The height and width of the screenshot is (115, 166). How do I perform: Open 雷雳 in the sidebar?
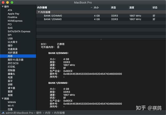coord(10,92)
